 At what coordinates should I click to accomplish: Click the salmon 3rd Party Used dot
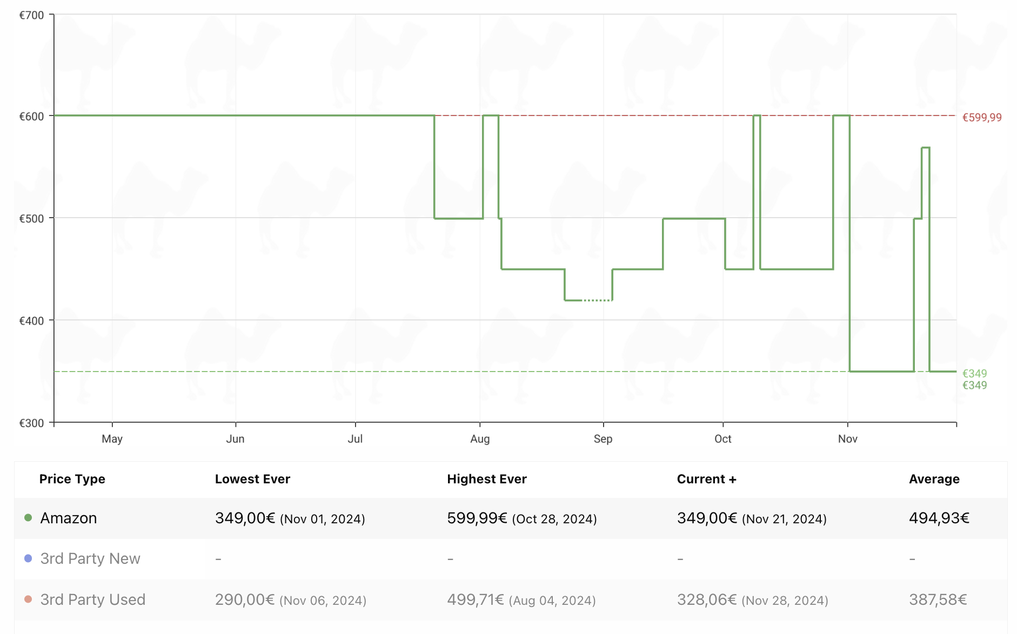(28, 599)
